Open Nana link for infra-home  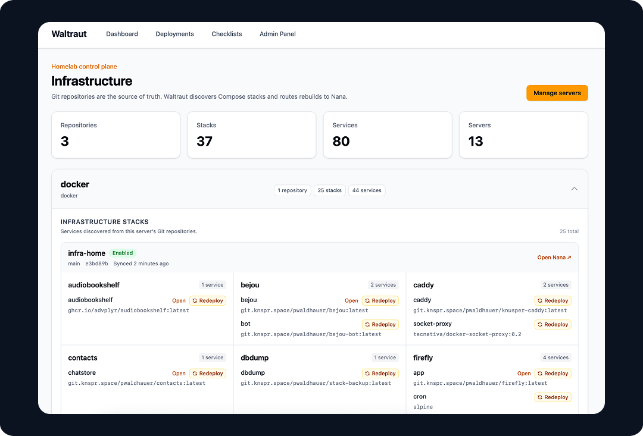pos(554,258)
